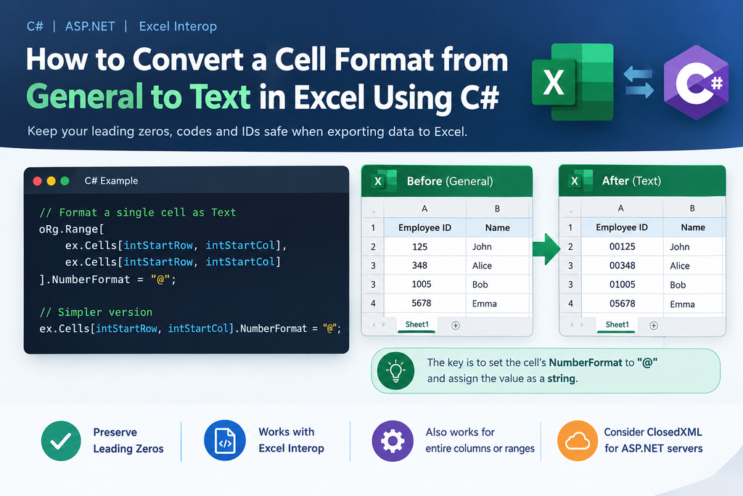Click the orange cloud icon
This screenshot has height=496, width=743.
pyautogui.click(x=578, y=441)
